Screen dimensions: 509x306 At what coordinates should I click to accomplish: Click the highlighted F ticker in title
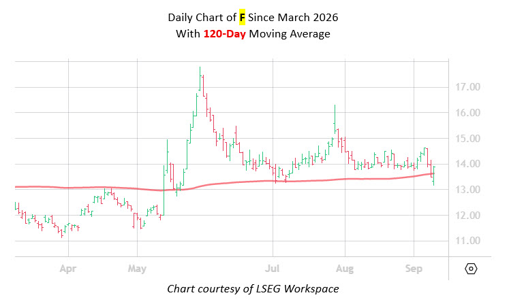(x=242, y=17)
